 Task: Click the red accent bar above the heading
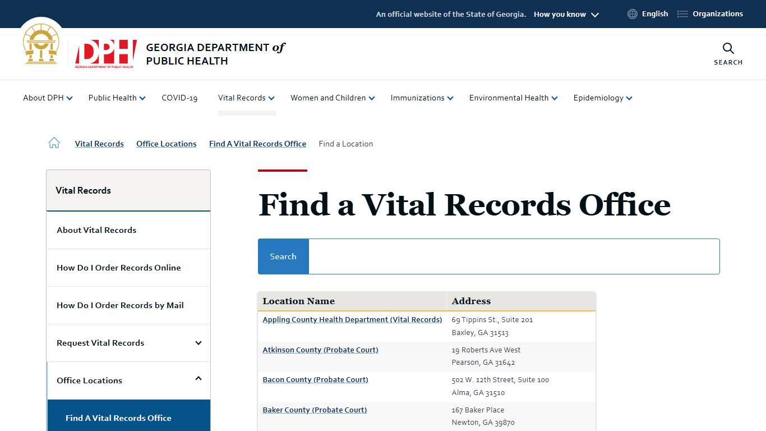[x=282, y=173]
